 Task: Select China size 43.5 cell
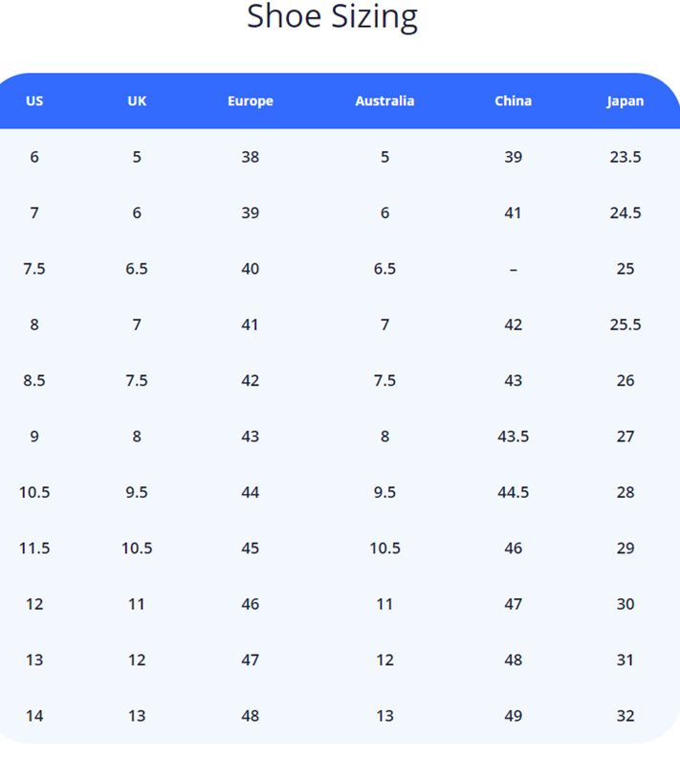[514, 436]
